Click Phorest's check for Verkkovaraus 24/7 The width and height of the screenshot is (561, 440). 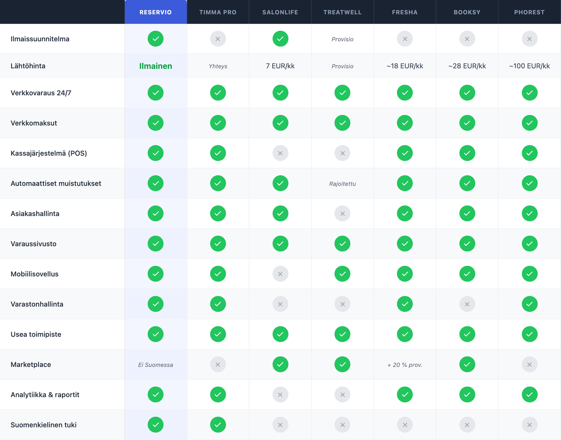coord(530,93)
